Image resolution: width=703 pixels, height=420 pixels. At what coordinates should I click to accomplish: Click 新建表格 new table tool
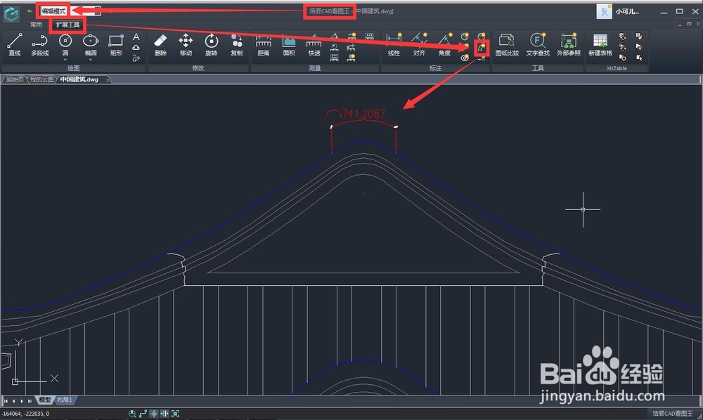point(600,45)
